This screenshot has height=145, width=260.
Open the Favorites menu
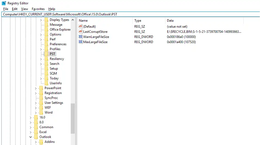(38, 9)
